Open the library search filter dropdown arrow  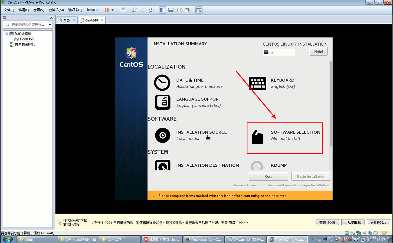pos(50,25)
